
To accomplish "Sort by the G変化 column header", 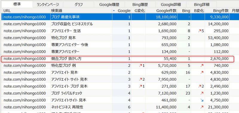I will 138,11.
